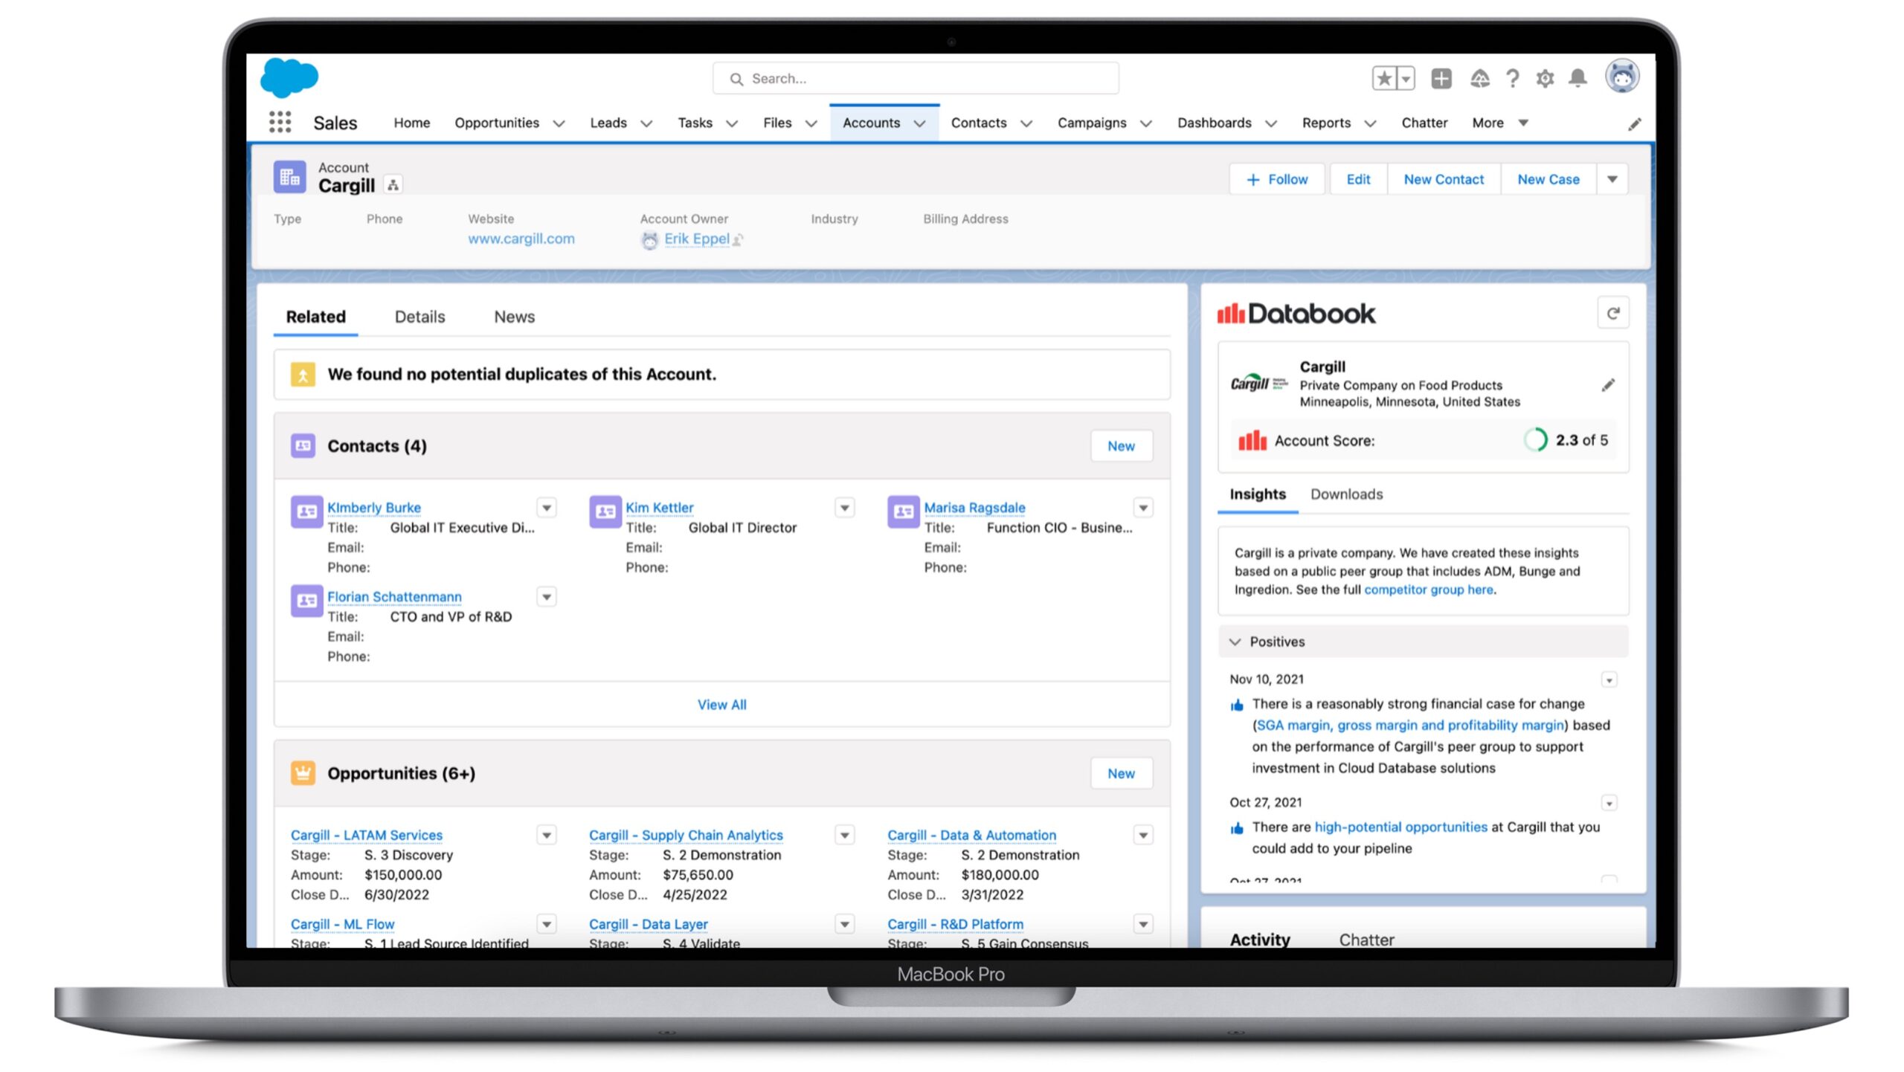This screenshot has height=1072, width=1904.
Task: Open View All contacts link
Action: click(721, 705)
